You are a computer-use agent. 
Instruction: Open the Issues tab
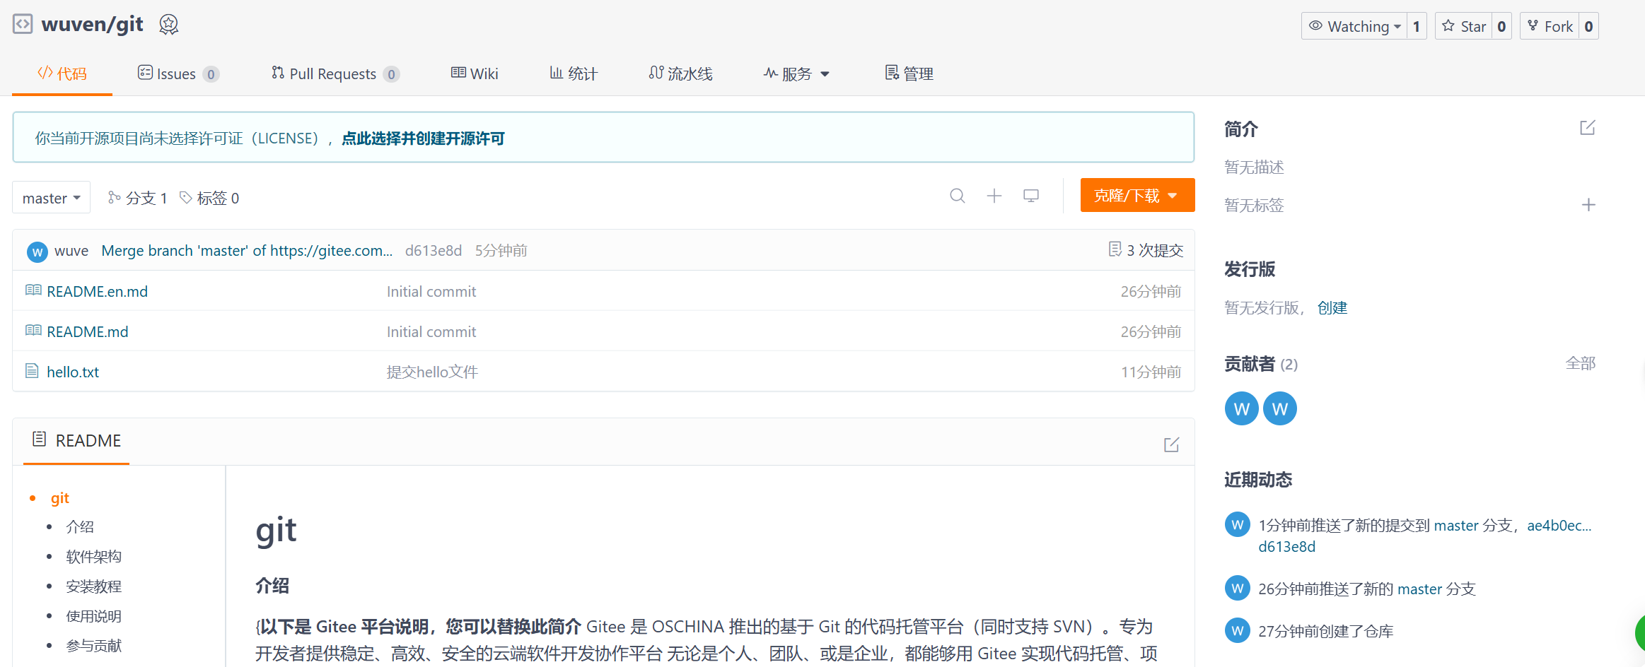point(178,73)
